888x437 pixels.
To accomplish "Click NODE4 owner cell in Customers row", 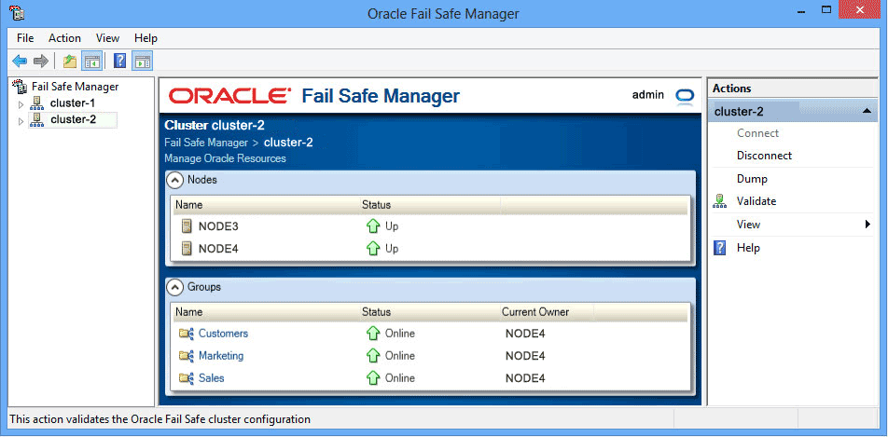I will (525, 334).
